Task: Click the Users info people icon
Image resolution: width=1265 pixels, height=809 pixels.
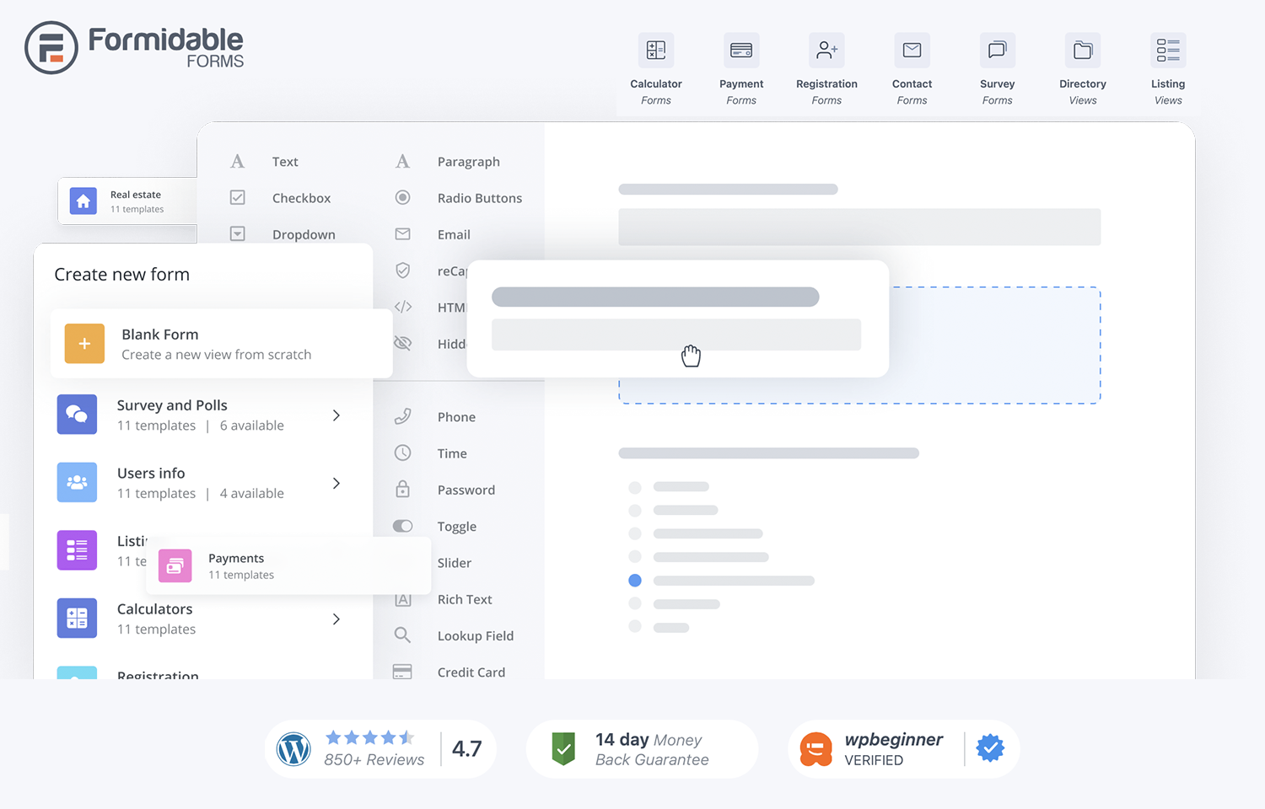Action: [x=77, y=482]
